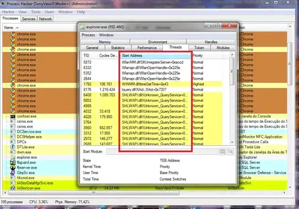Click the fbserver.exe process icon

point(13,168)
